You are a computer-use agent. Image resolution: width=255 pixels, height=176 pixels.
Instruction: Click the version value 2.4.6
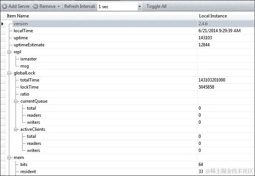203,24
